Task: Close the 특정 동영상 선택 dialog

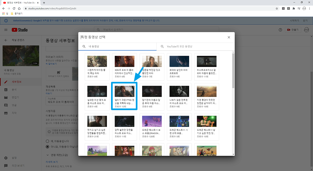Action: click(x=229, y=37)
